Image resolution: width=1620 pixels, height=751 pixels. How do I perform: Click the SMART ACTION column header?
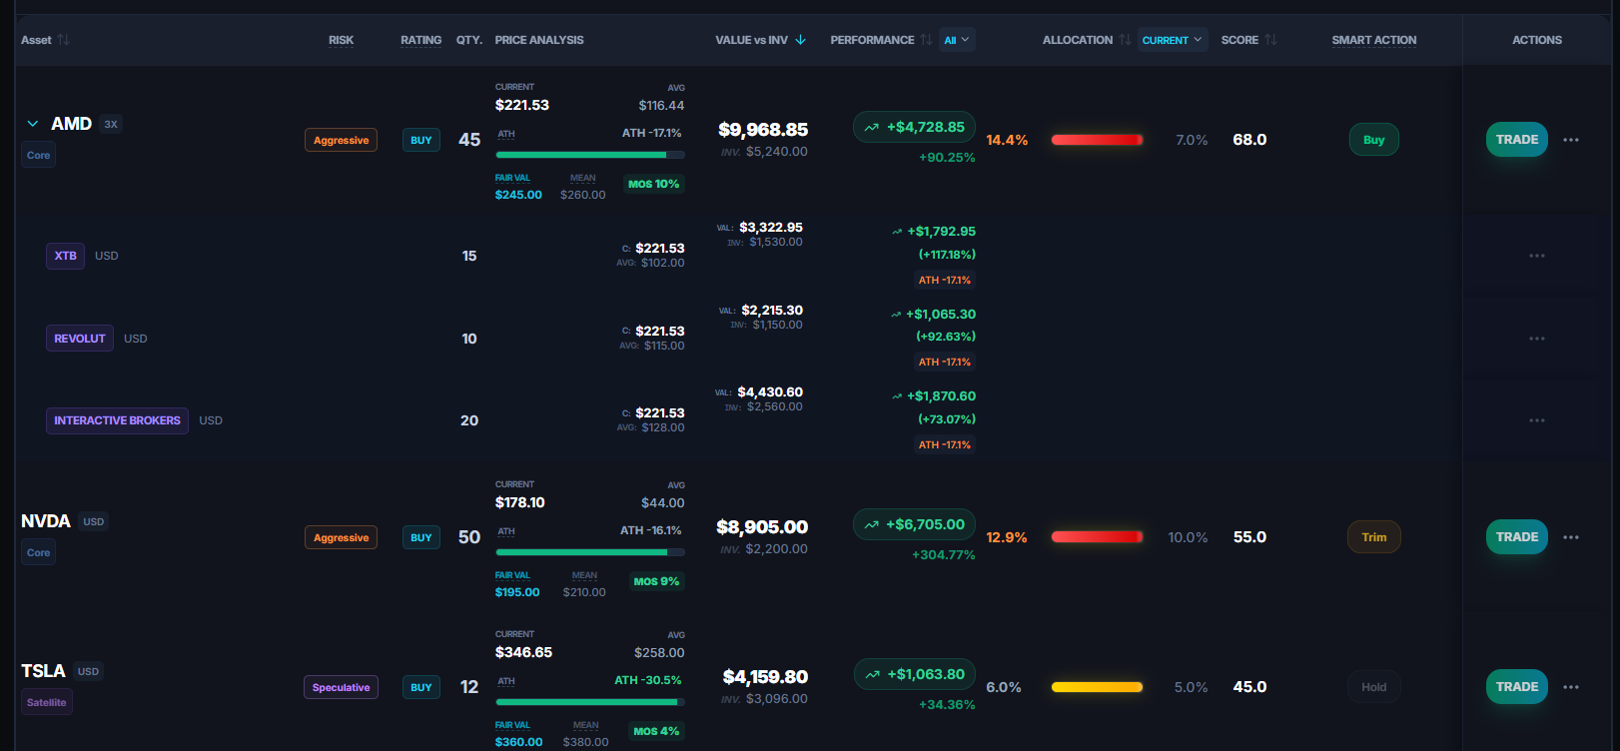[1374, 40]
